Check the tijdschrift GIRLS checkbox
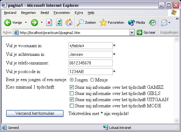The width and height of the screenshot is (181, 132). pyautogui.click(x=72, y=93)
